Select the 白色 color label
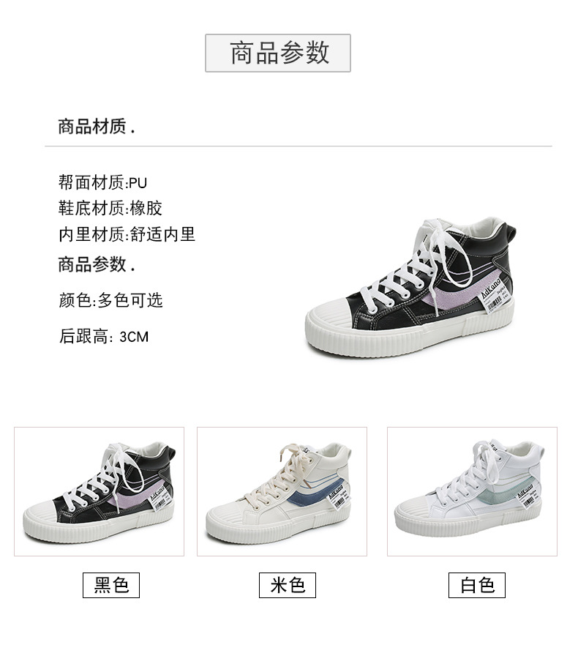 tap(477, 585)
